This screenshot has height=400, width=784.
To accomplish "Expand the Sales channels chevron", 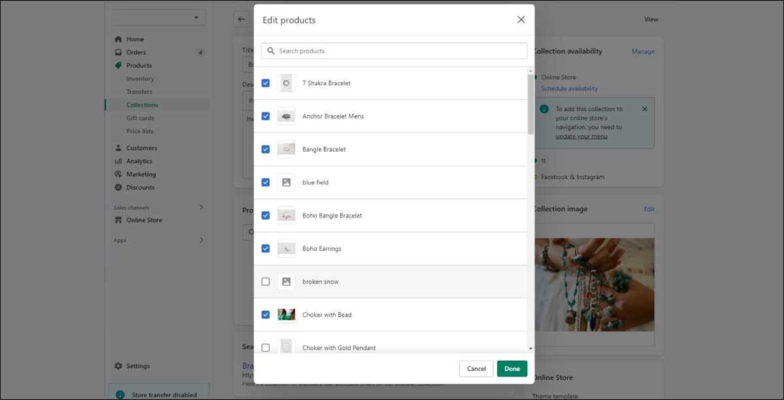I will click(x=201, y=207).
